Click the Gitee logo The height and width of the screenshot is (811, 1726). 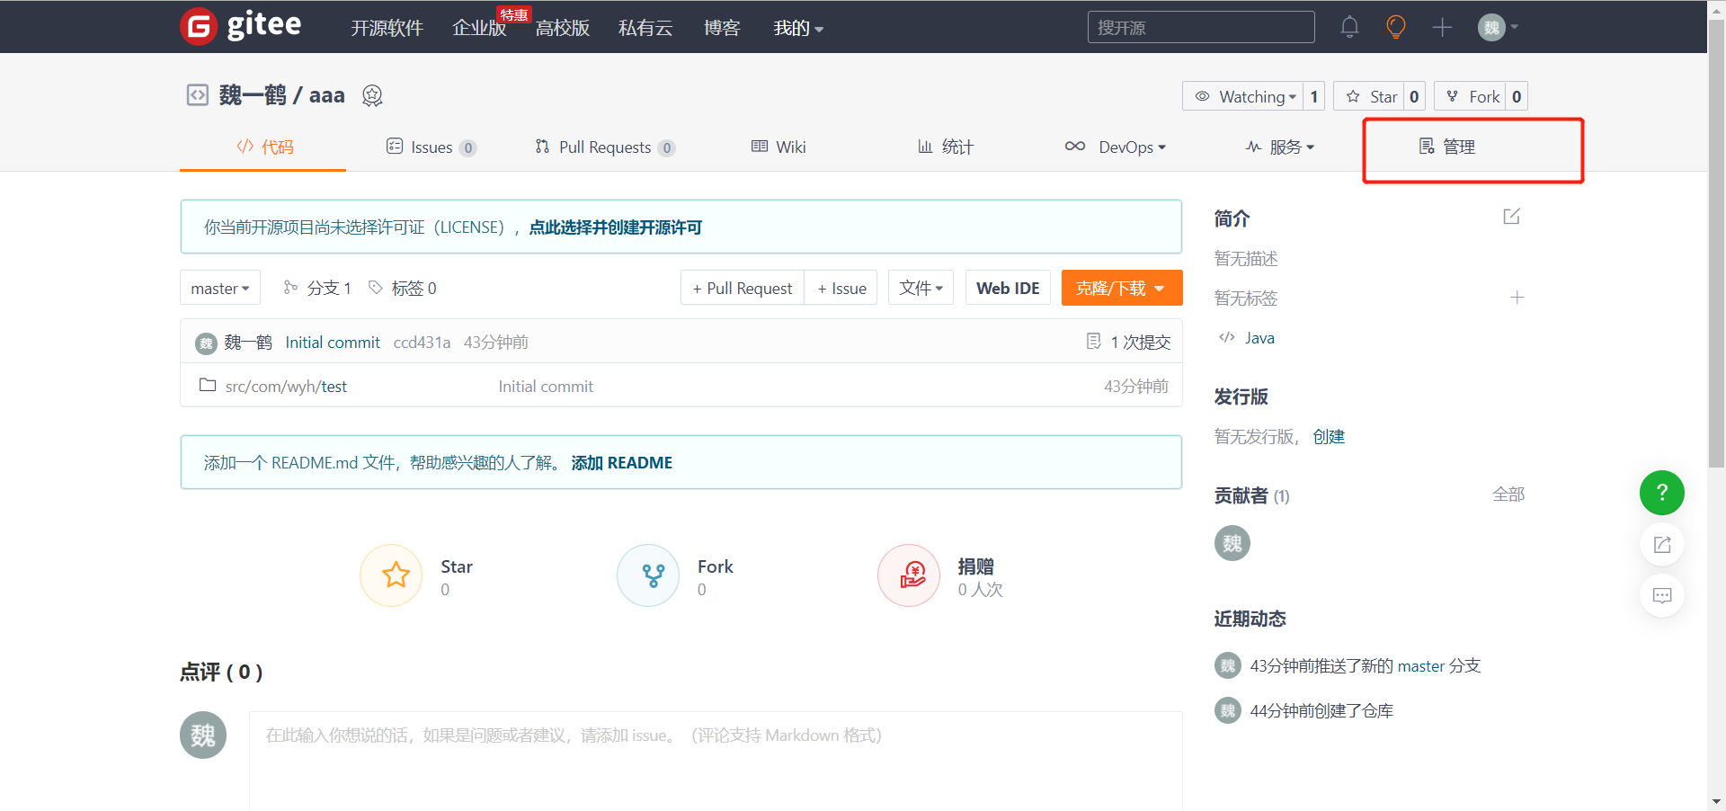coord(241,26)
